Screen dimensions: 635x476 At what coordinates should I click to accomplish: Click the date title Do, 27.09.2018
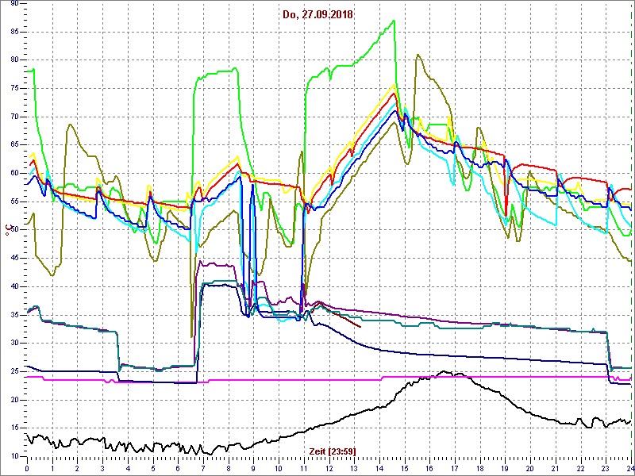pyautogui.click(x=319, y=15)
